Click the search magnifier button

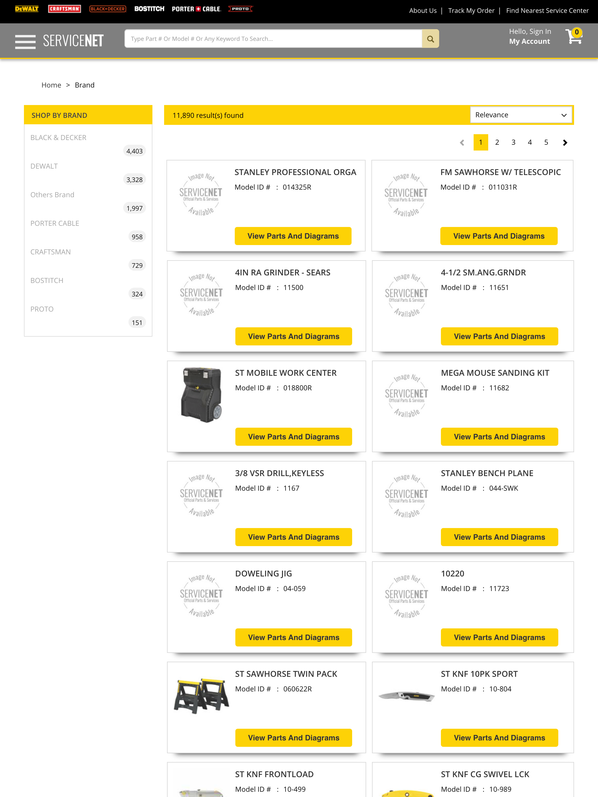(x=430, y=39)
